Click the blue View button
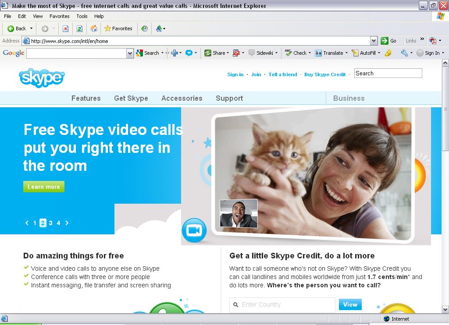The width and height of the screenshot is (449, 325). coord(350,304)
